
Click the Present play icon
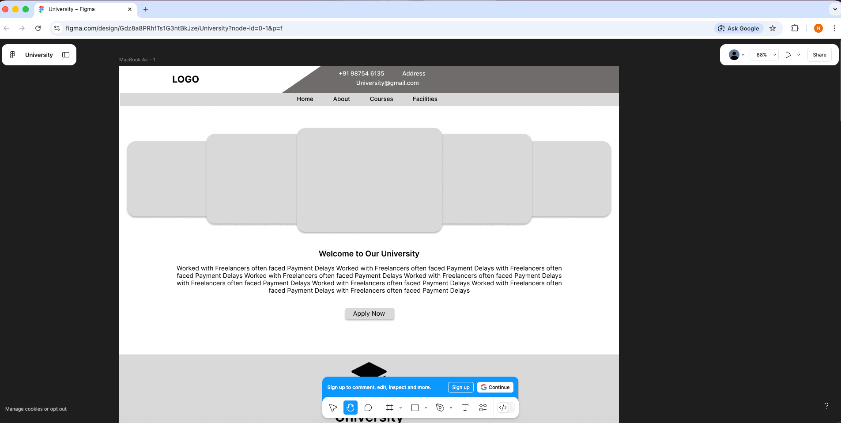(788, 55)
